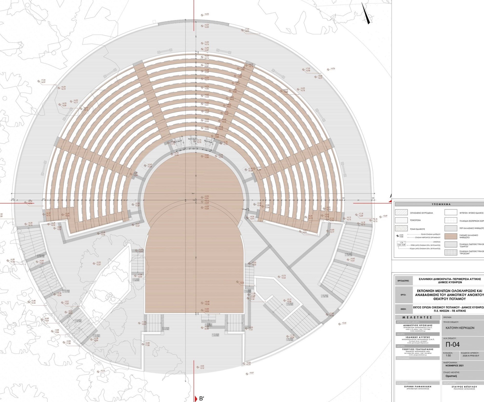Click the "ΟΔΗΓΟΣ" striped tile pattern sample
The image size is (484, 402).
pos(451,245)
